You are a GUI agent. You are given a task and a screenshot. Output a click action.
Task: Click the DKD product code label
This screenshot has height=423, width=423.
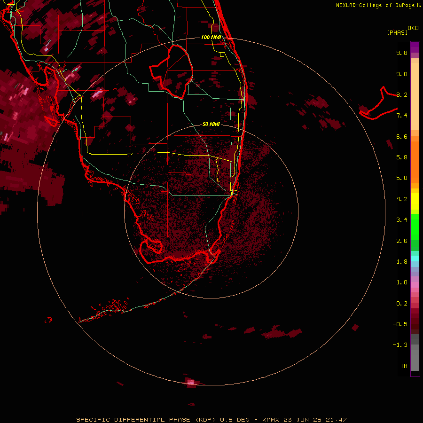413,28
